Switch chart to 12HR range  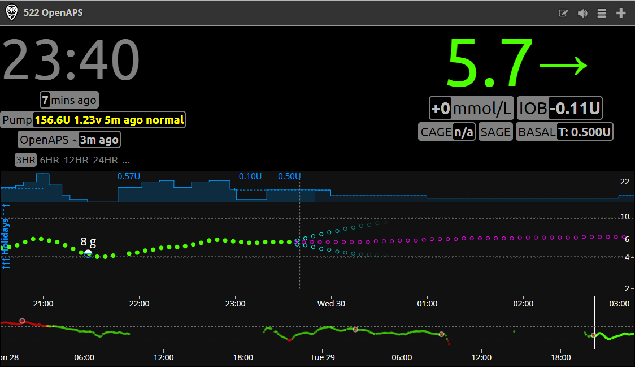(76, 160)
